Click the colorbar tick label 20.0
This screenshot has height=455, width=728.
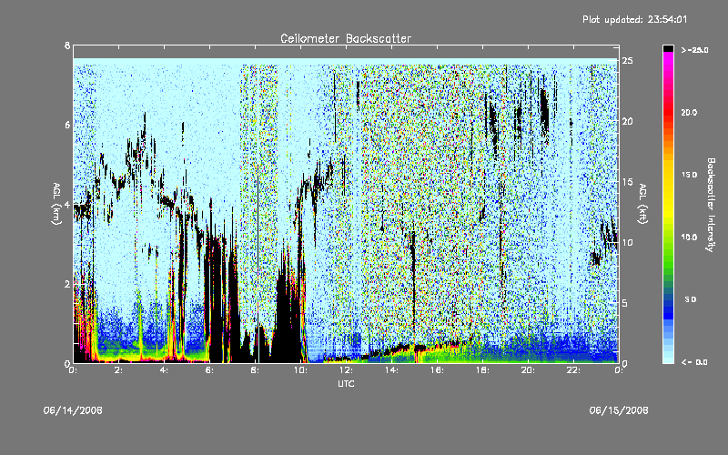(x=689, y=112)
